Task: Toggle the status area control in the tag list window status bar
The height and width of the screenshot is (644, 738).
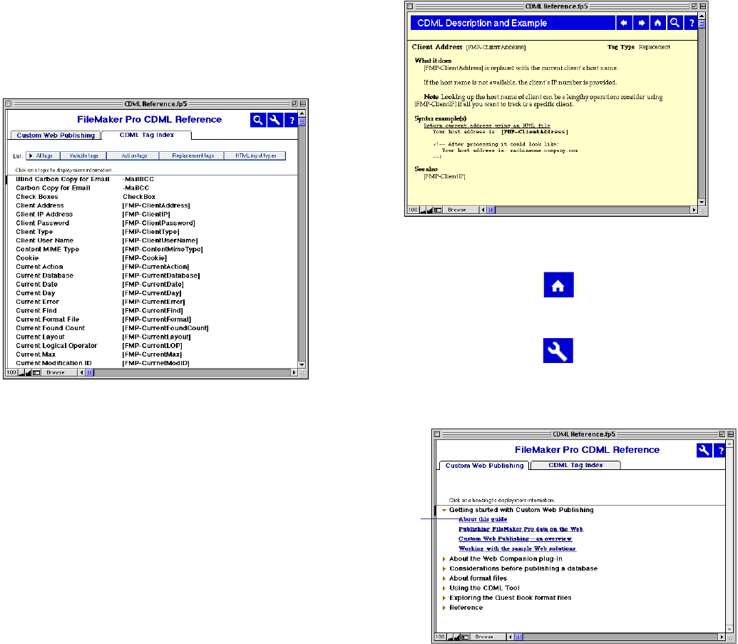Action: pyautogui.click(x=36, y=372)
